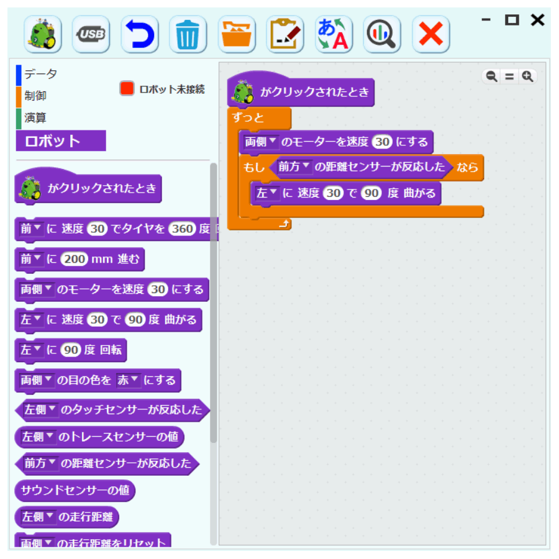Open the 赤 eye color dropdown

[127, 380]
